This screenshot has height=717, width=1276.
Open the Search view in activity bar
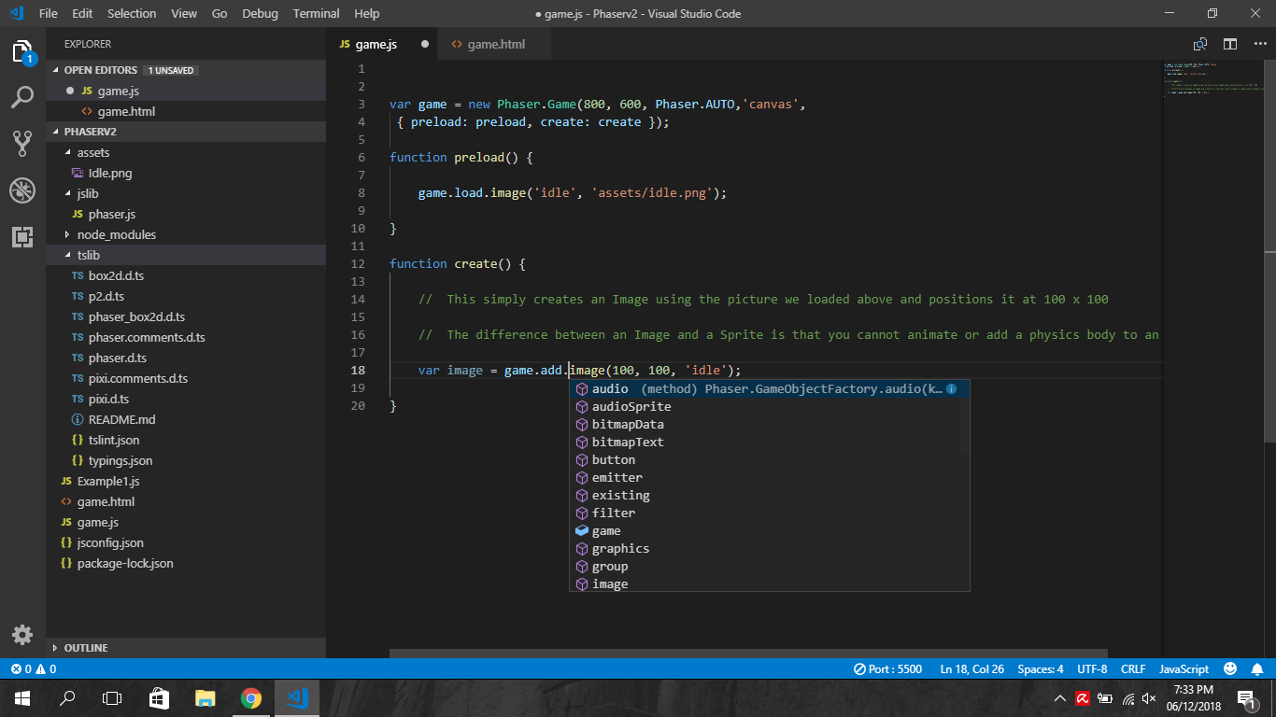click(x=22, y=97)
